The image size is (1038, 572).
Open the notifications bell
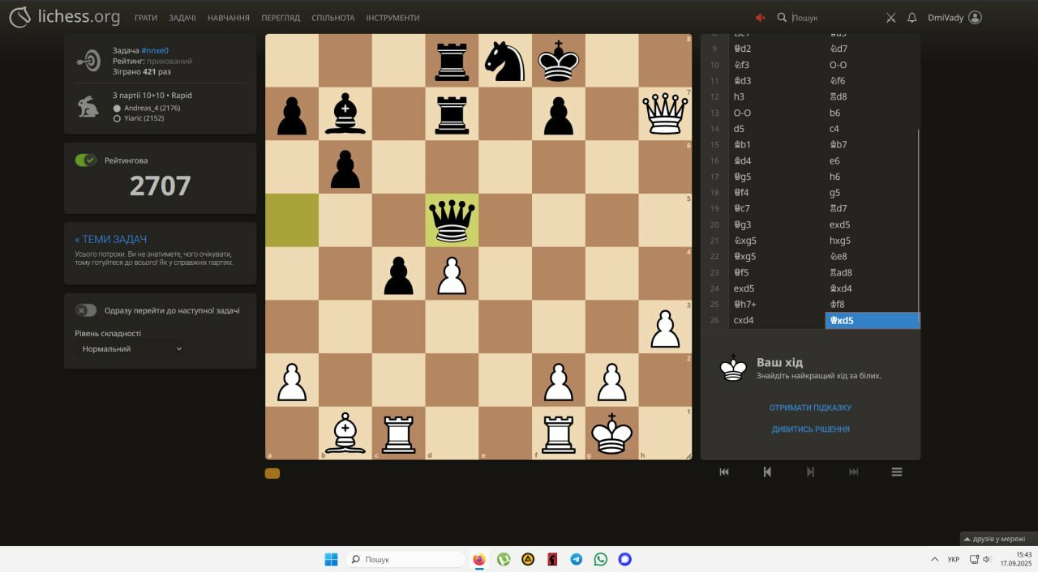click(911, 17)
